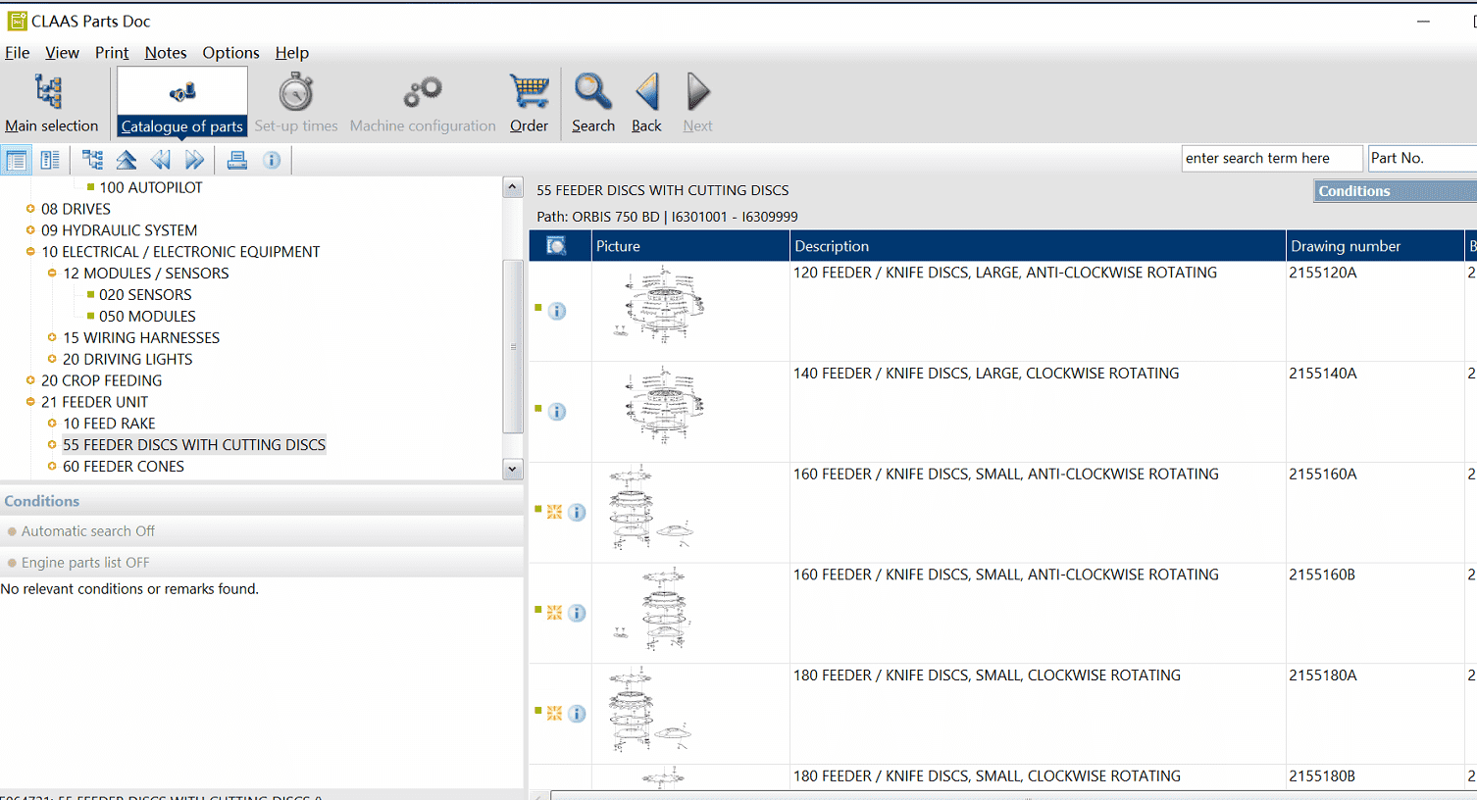Open the Notes menu
This screenshot has width=1477, height=800.
[166, 53]
